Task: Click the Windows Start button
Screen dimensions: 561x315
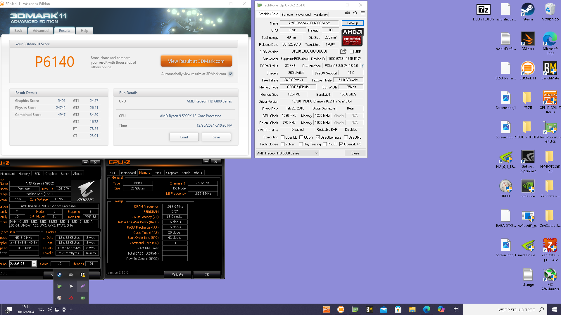Action: coord(554,309)
